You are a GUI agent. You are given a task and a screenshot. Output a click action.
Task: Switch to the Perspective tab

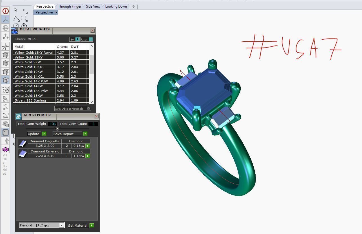(45, 6)
